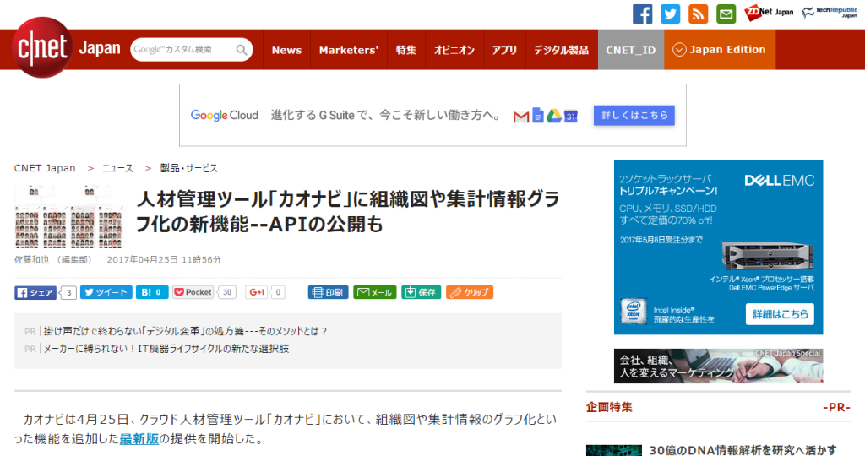Open the Twitter icon in top bar
The image size is (865, 456).
point(670,14)
